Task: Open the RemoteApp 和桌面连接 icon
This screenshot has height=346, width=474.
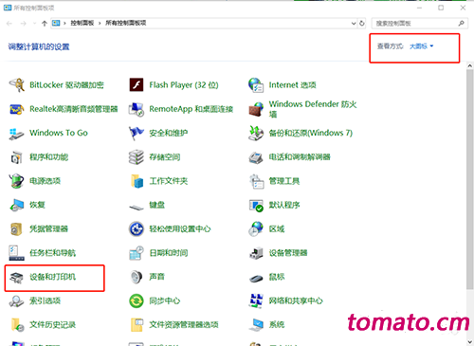Action: tap(137, 109)
